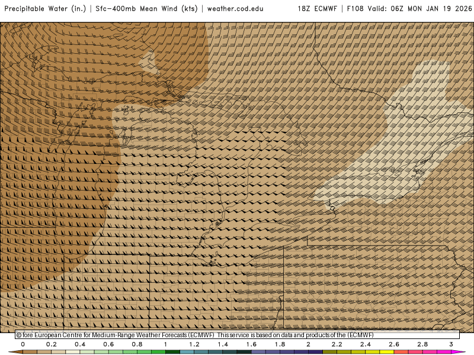Click the 'Sfc-400mb Mean Wind (kts)' label
This screenshot has height=355, width=474.
pos(146,8)
